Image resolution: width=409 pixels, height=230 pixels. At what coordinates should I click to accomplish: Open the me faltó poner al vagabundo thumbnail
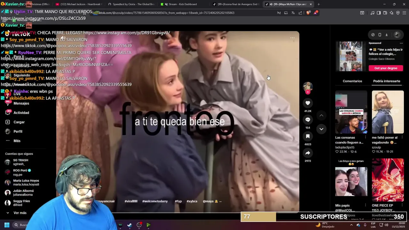[x=388, y=112]
